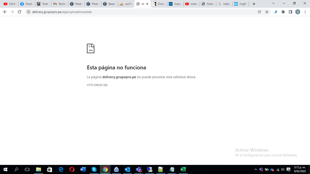Bookmark this page with the star icon
Screen dimensions: 310x174
[267, 12]
